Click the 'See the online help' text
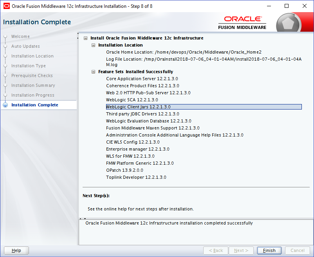314x257 pixels. click(x=141, y=209)
